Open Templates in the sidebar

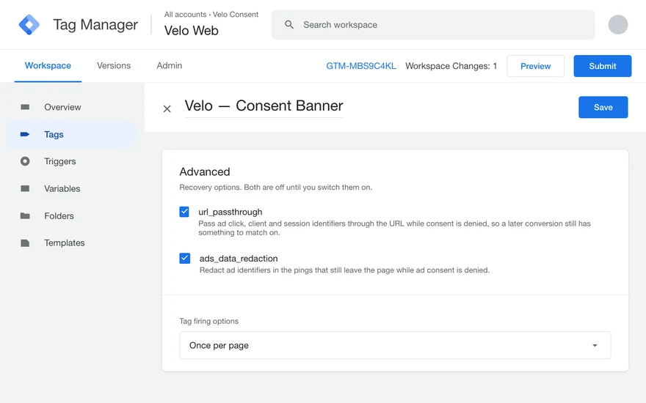(72, 243)
